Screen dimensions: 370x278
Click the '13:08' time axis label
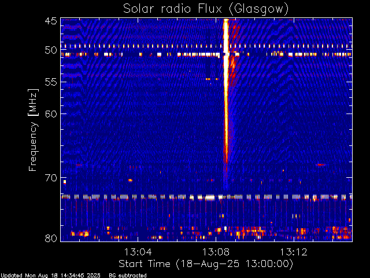pyautogui.click(x=216, y=252)
